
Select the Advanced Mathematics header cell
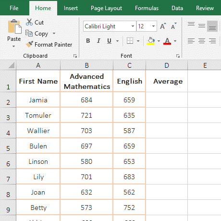click(86, 81)
